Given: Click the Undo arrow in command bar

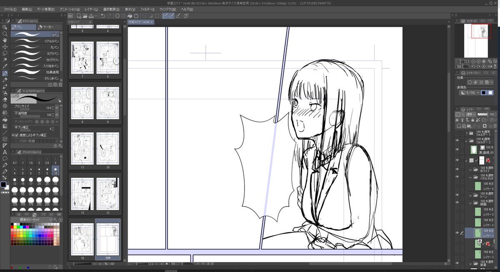Looking at the screenshot, I should 102,15.
